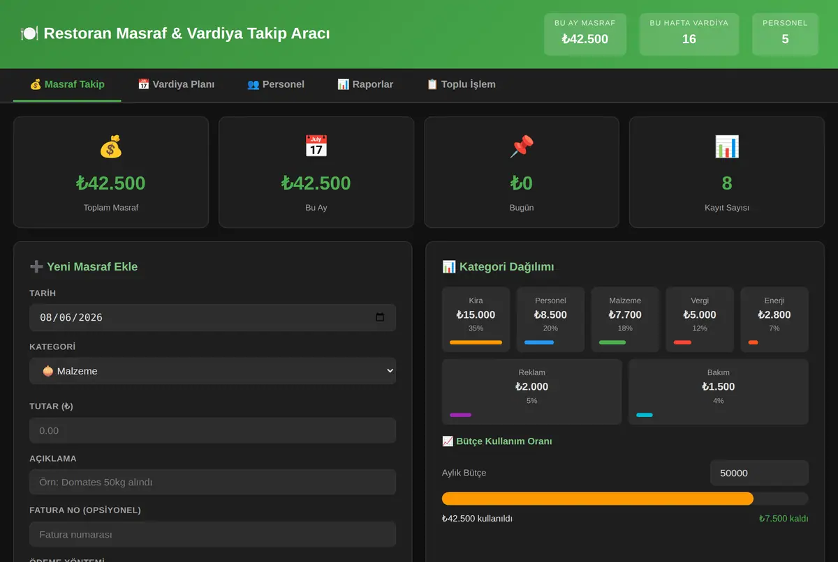Open the Kategori dropdown showing Malzeme
Screen dimensions: 838x562
[212, 371]
